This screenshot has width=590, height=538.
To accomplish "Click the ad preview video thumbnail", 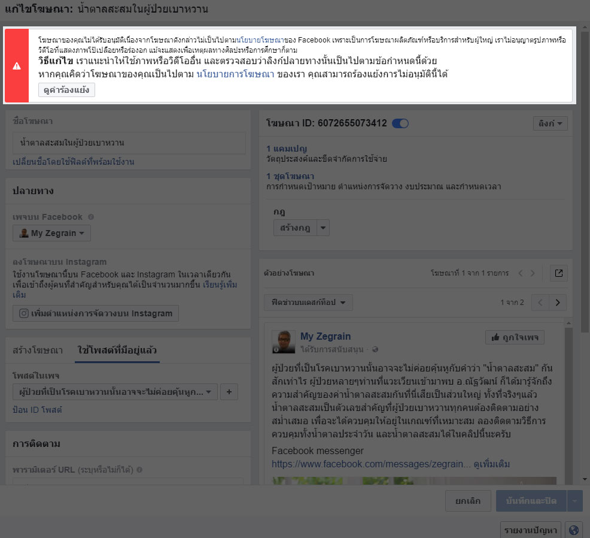I will pyautogui.click(x=414, y=480).
